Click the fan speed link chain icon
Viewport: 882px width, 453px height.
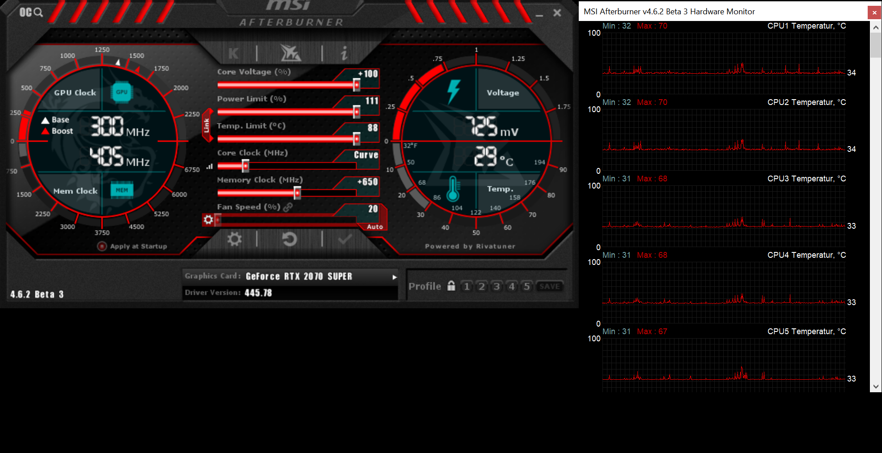click(288, 207)
